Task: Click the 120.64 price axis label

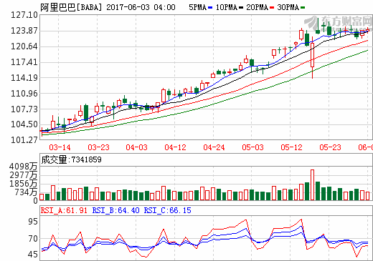Action: pyautogui.click(x=24, y=46)
